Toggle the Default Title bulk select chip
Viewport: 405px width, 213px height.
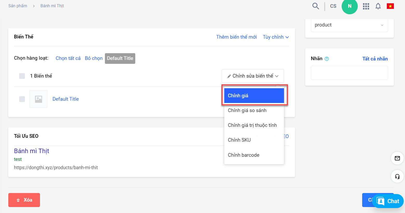tap(120, 58)
